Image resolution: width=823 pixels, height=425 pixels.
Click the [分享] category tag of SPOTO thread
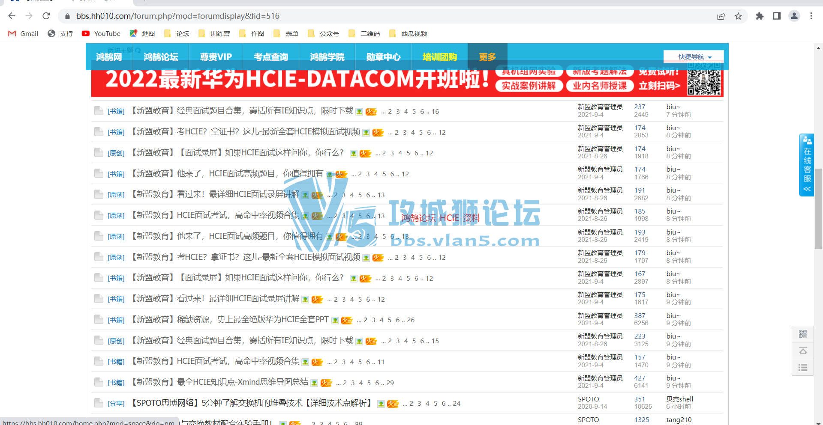(116, 404)
